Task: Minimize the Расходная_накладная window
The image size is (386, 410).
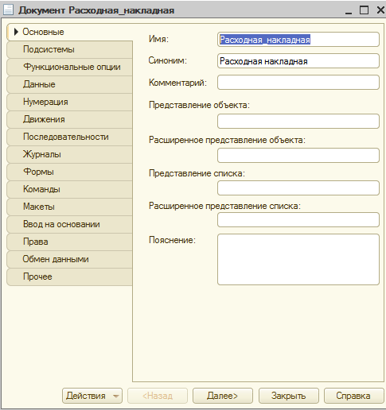Action: coord(349,10)
